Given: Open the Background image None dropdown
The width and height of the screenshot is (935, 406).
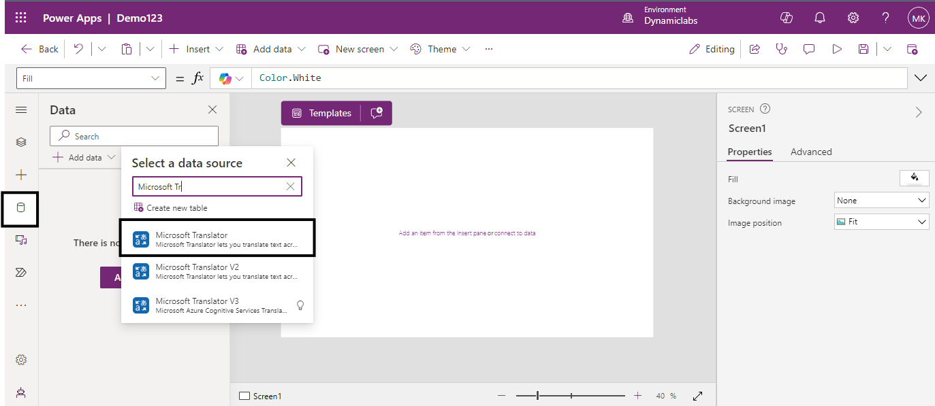Looking at the screenshot, I should click(881, 201).
